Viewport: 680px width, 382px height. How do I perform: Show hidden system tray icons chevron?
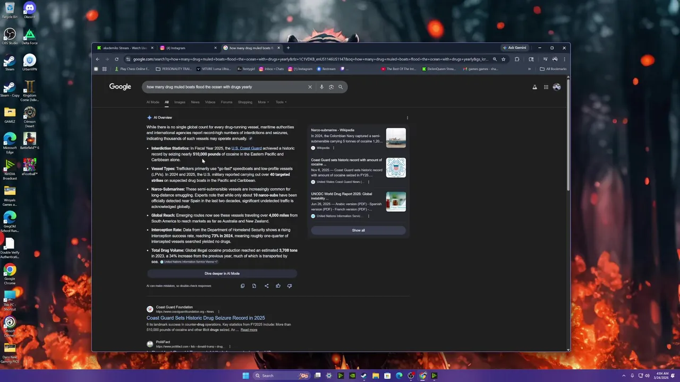pos(624,376)
